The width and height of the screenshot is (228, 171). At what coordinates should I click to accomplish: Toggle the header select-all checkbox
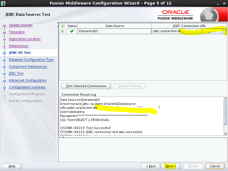click(63, 26)
